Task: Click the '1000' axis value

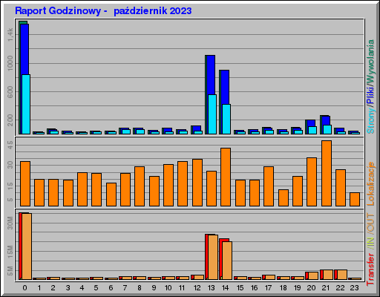Action: [10, 63]
